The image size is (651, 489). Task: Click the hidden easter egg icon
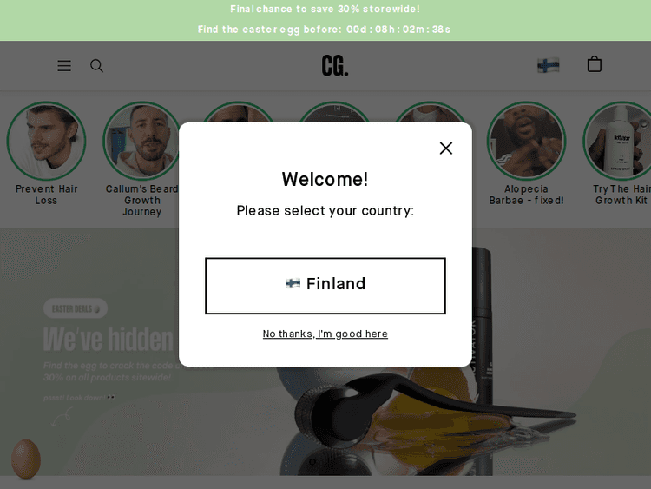(26, 459)
